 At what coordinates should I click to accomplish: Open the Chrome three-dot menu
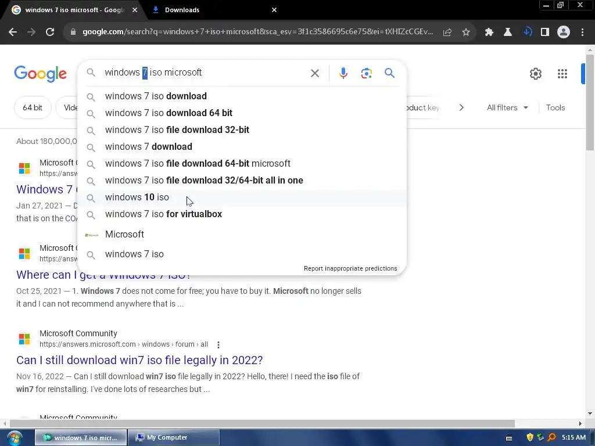pos(582,33)
